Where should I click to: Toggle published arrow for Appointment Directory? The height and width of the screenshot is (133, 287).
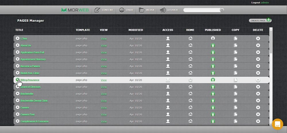pyautogui.click(x=213, y=59)
